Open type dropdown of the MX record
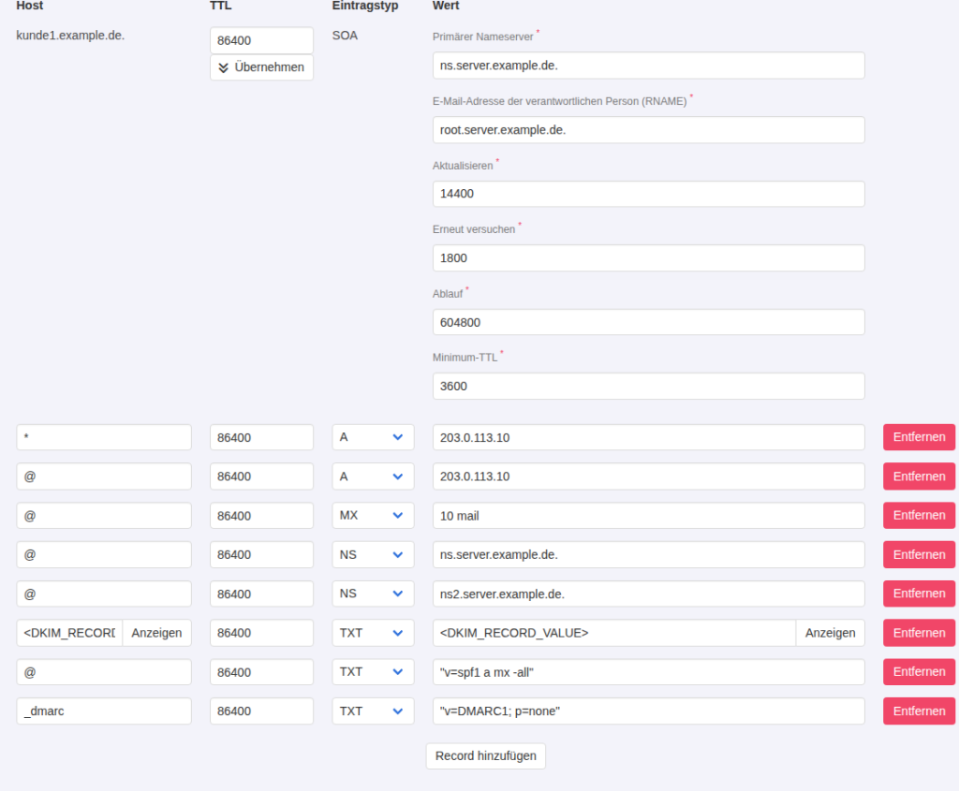 [x=373, y=515]
